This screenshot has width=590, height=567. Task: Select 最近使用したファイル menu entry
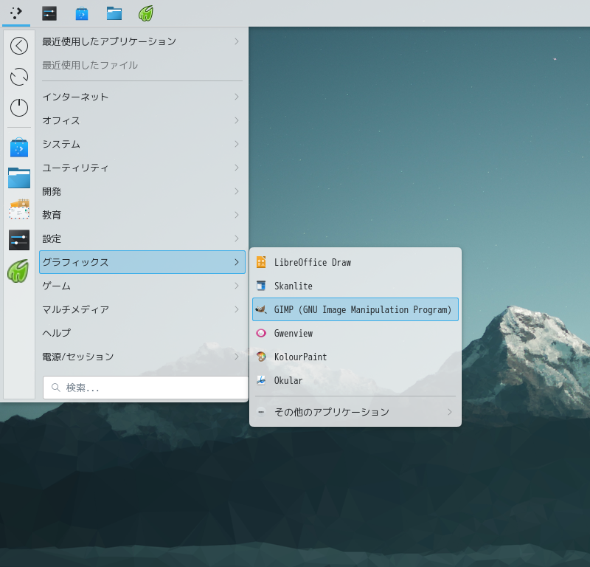click(142, 65)
